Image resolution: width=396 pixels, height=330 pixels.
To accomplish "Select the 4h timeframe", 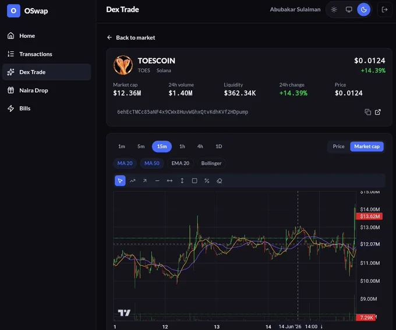I will 200,147.
